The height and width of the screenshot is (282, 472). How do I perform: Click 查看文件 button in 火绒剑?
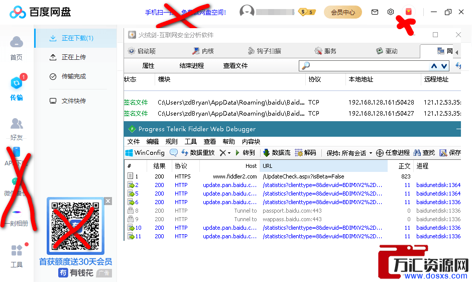[x=235, y=66]
